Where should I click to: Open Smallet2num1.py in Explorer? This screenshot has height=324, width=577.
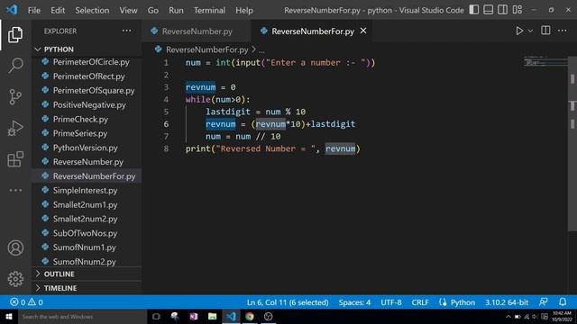pyautogui.click(x=87, y=204)
